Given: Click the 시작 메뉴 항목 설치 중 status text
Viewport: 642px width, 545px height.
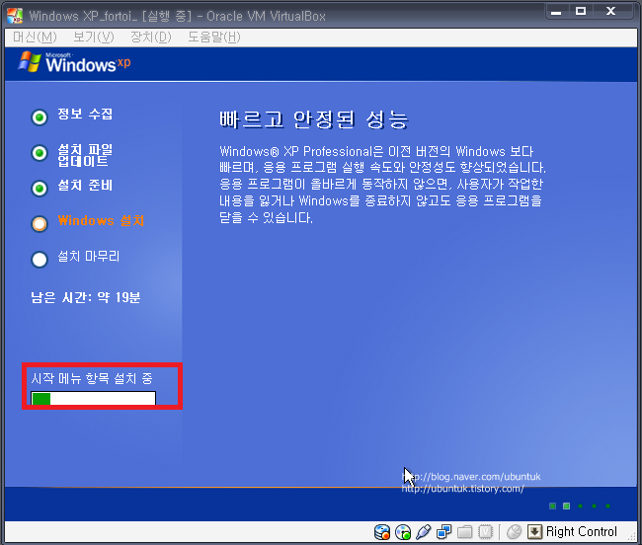Looking at the screenshot, I should pos(92,378).
